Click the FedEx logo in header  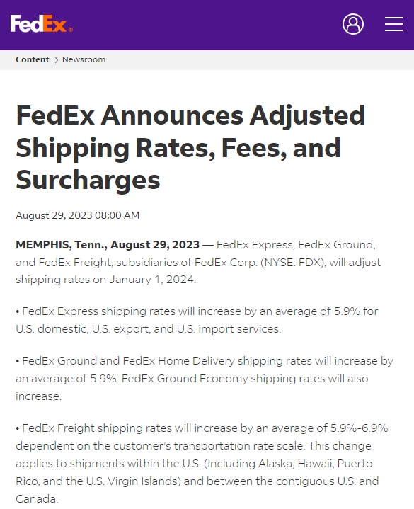point(41,23)
